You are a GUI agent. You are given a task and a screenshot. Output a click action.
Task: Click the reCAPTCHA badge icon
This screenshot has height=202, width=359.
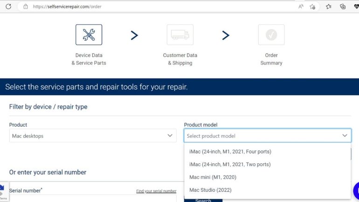[x=3, y=192]
